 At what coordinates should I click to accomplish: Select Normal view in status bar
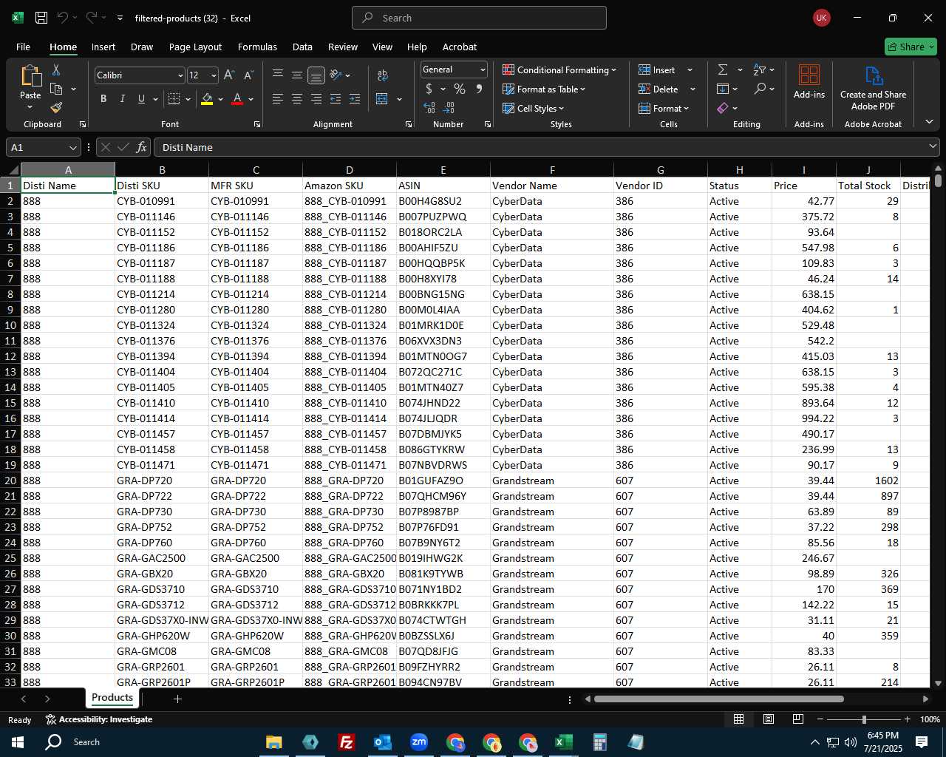click(x=738, y=719)
